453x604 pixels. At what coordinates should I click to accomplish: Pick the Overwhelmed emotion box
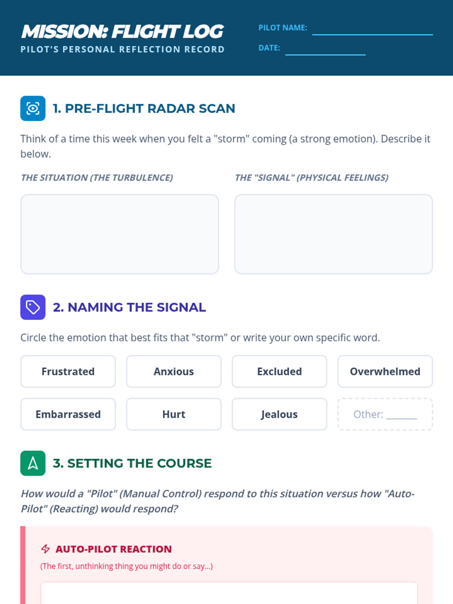(385, 371)
